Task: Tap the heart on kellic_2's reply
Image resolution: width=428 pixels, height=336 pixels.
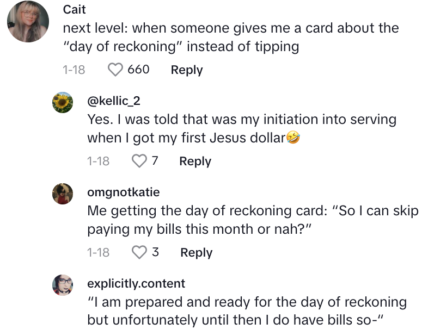Action: pyautogui.click(x=139, y=161)
